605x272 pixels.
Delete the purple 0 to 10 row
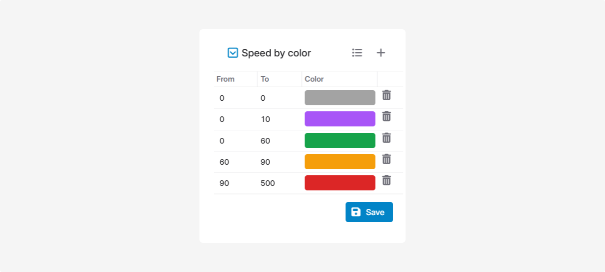pos(387,116)
